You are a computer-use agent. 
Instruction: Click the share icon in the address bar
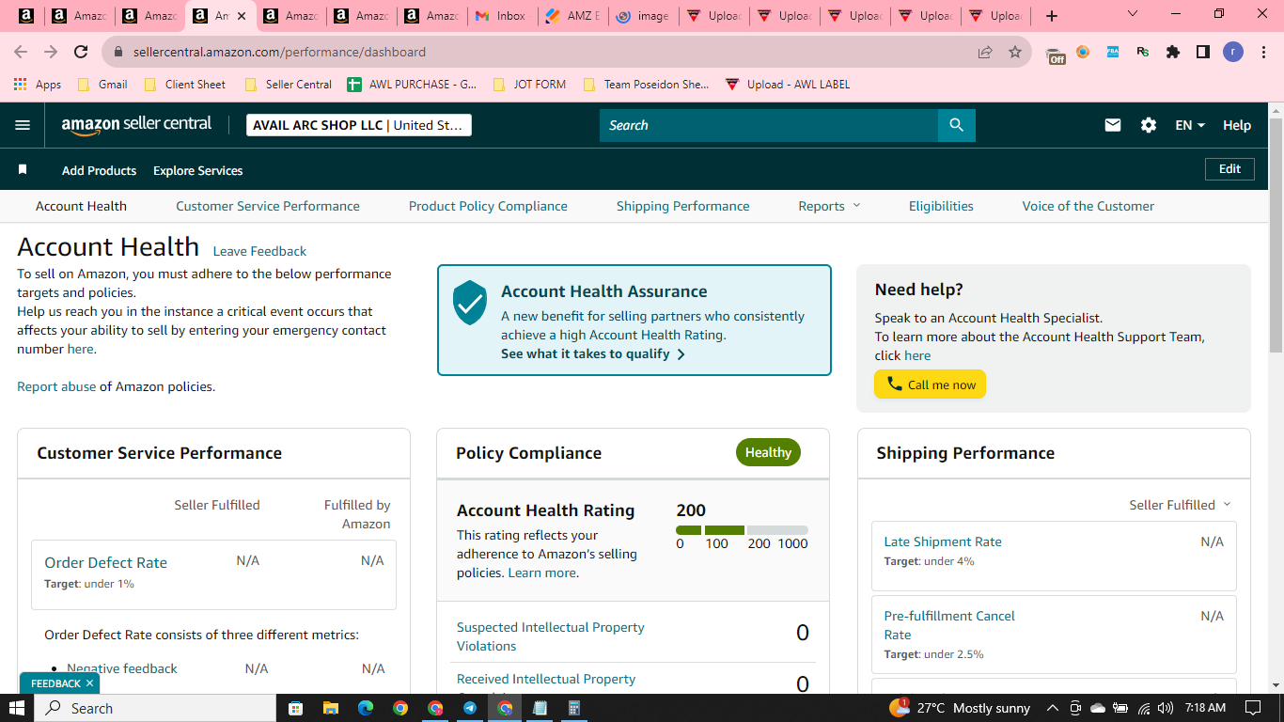coord(985,52)
